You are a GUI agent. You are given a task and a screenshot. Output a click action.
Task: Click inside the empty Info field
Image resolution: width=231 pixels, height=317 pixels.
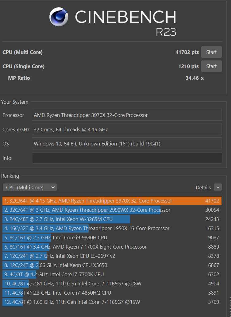pyautogui.click(x=127, y=158)
